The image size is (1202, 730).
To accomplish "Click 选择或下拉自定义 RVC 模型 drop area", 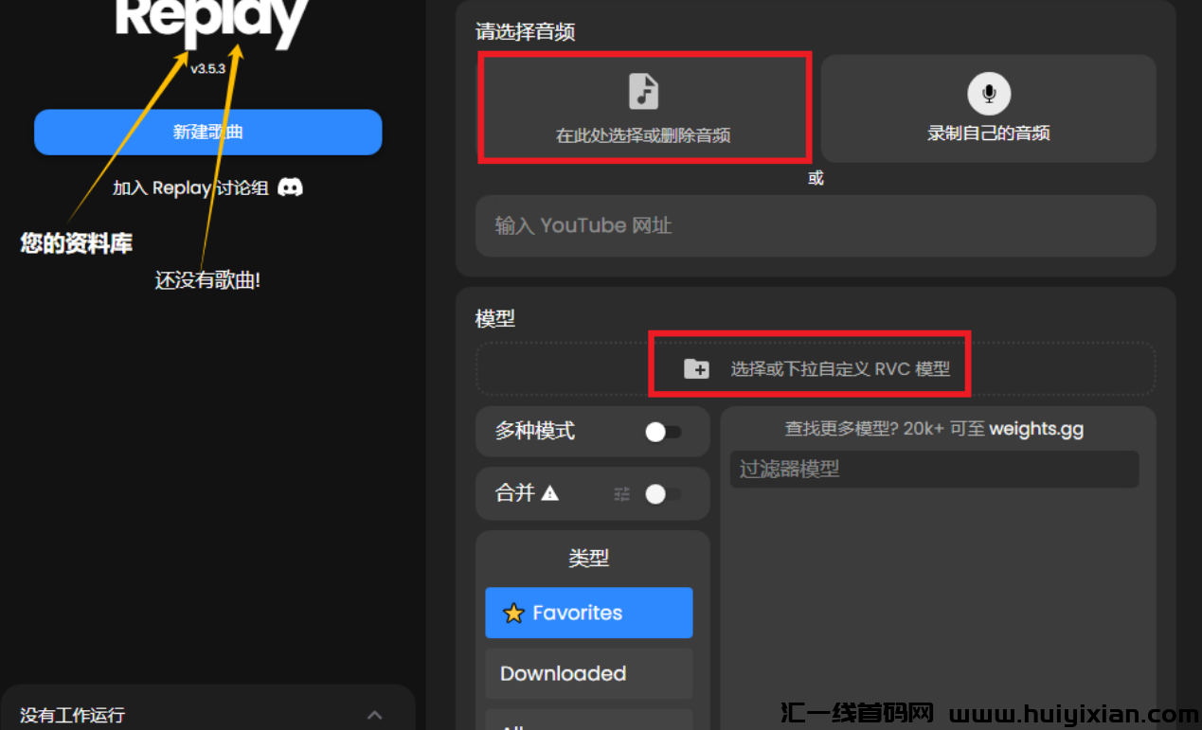I will [816, 368].
